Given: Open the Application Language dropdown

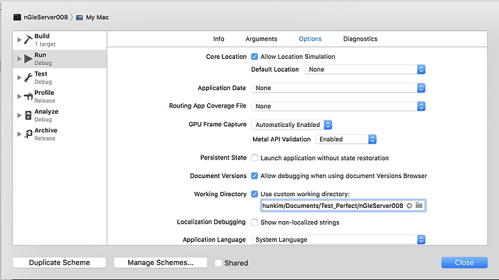Looking at the screenshot, I should [x=338, y=240].
